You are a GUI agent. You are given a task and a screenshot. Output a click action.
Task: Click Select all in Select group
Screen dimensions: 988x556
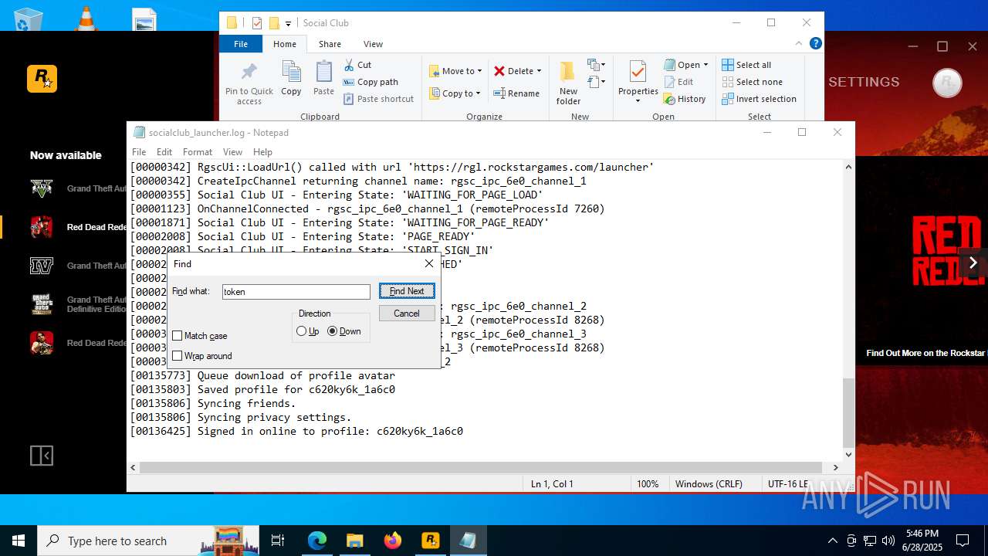[746, 65]
